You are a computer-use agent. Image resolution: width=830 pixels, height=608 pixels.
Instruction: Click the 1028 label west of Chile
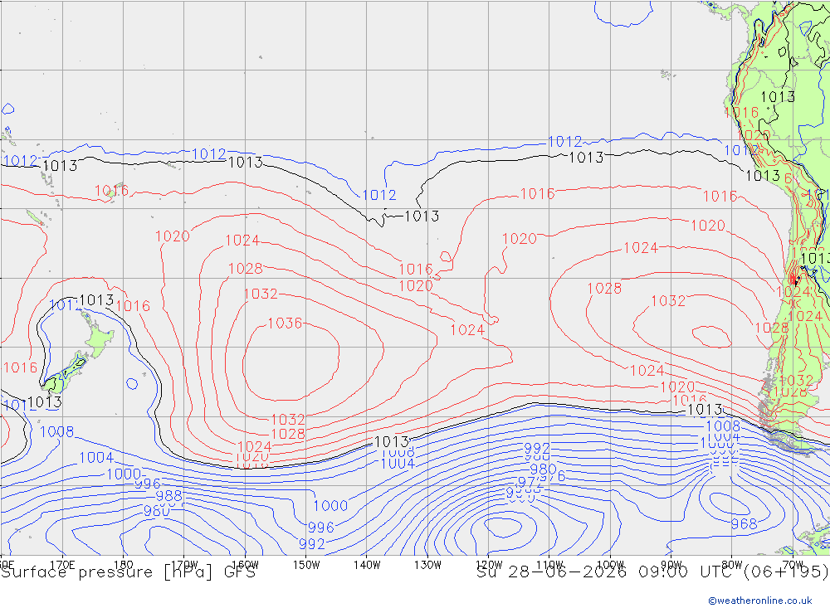[604, 289]
